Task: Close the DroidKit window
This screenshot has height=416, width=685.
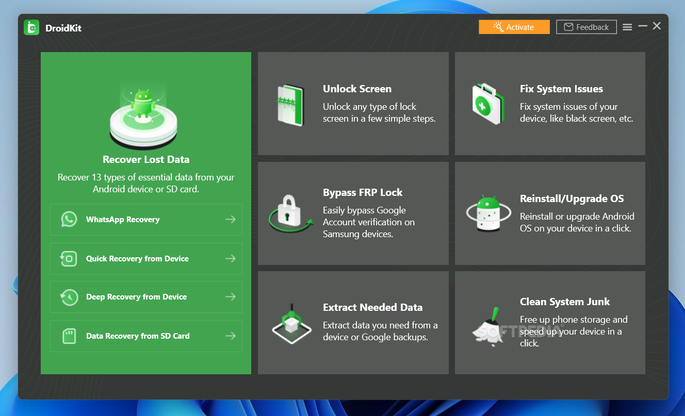Action: click(657, 26)
